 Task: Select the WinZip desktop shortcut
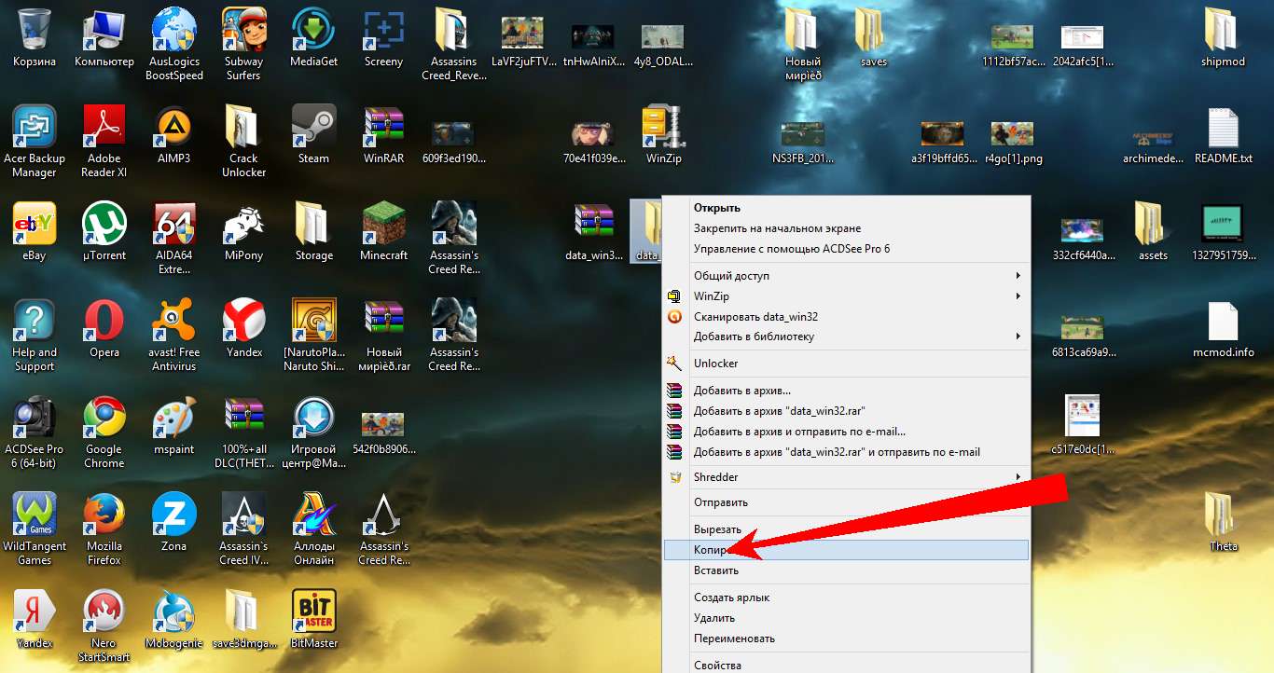pos(664,127)
